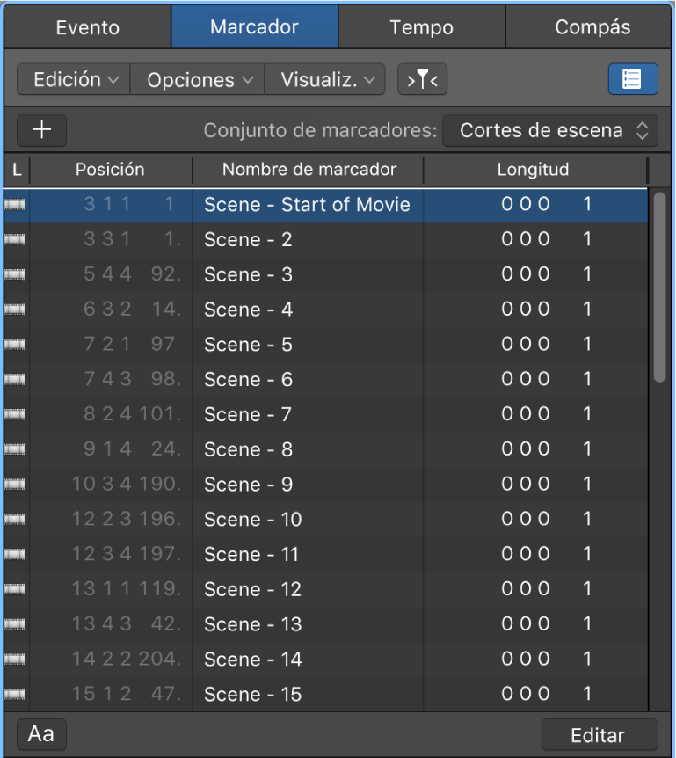Screen dimensions: 676x758
Task: Add a new marker with the plus button
Action: (41, 130)
